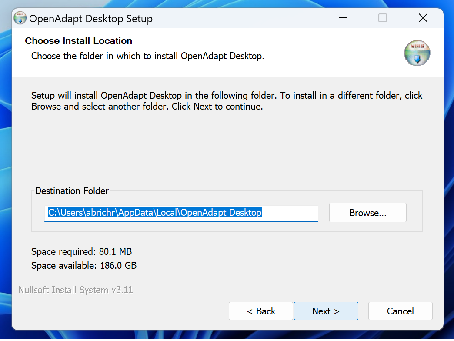Click the disabled maximize button
This screenshot has width=454, height=341.
click(383, 18)
